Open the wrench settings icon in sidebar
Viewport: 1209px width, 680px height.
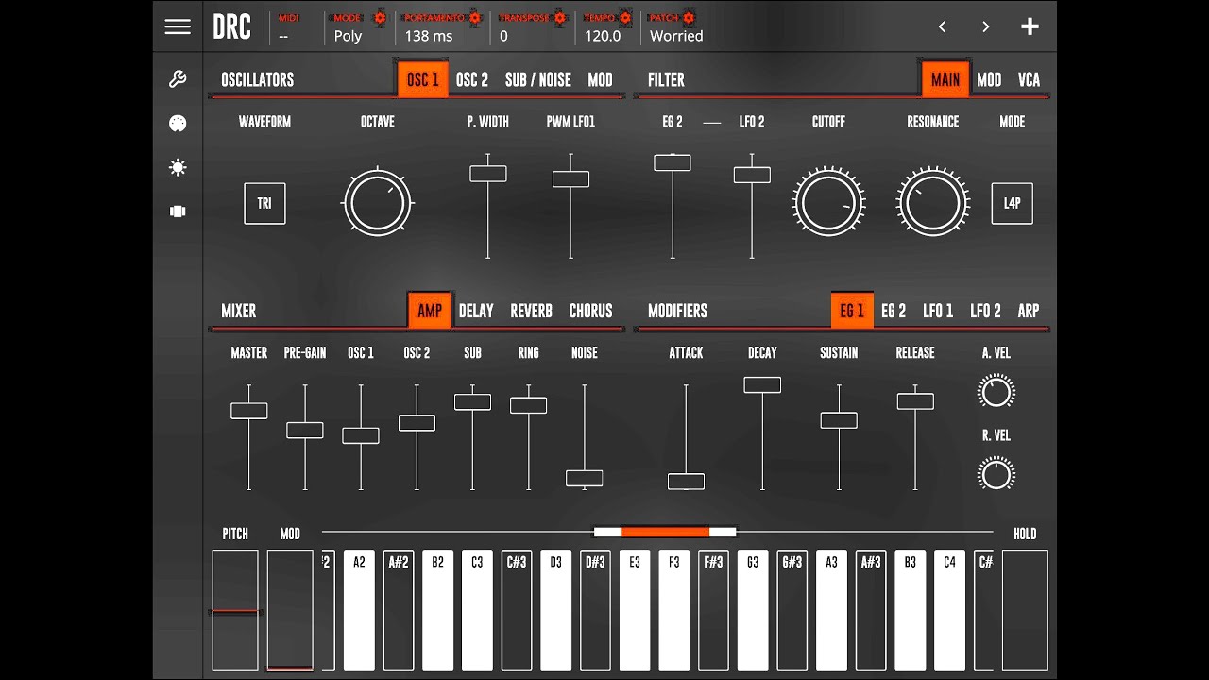[178, 79]
